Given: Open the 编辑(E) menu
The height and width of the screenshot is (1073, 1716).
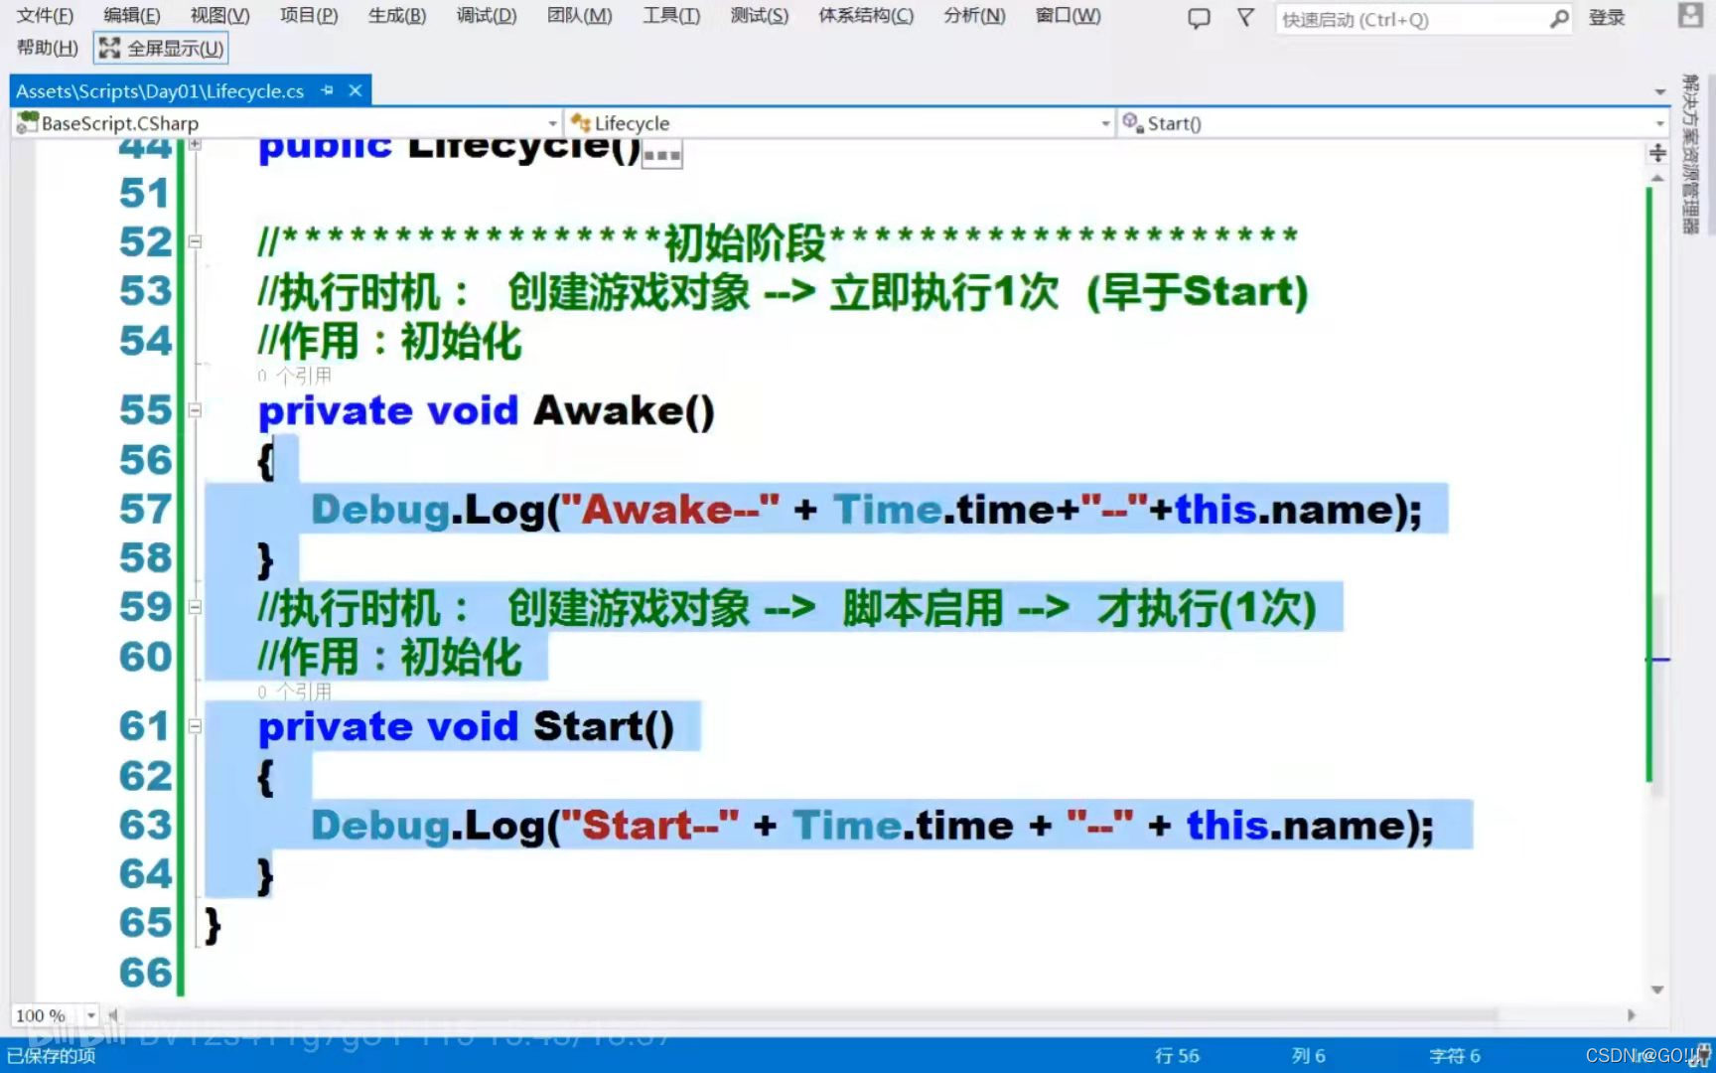Looking at the screenshot, I should (131, 16).
